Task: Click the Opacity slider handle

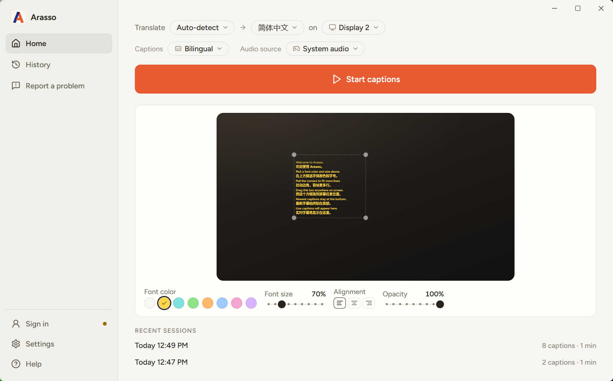Action: tap(440, 304)
